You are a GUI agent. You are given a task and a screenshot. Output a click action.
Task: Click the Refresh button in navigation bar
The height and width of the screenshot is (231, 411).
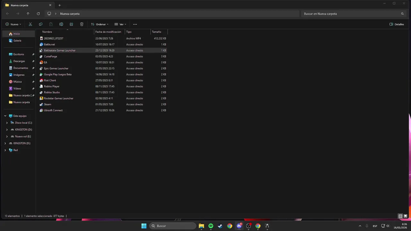coord(38,14)
